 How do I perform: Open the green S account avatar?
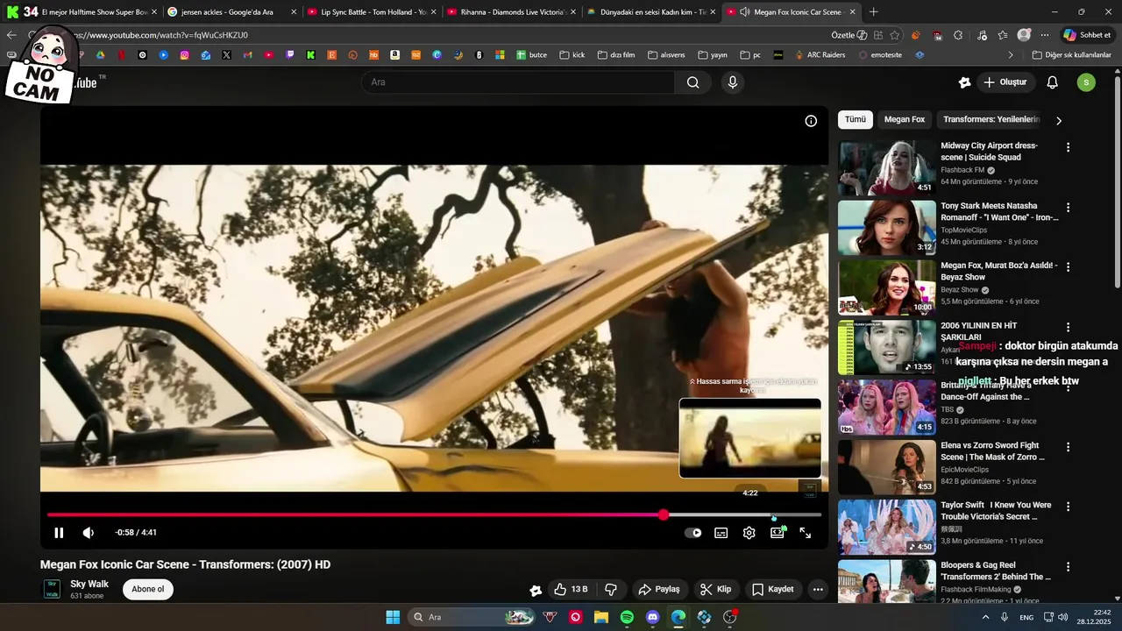pyautogui.click(x=1086, y=82)
